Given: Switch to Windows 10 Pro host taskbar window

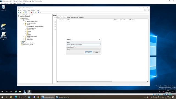Looking at the screenshot, I should (x=62, y=97).
